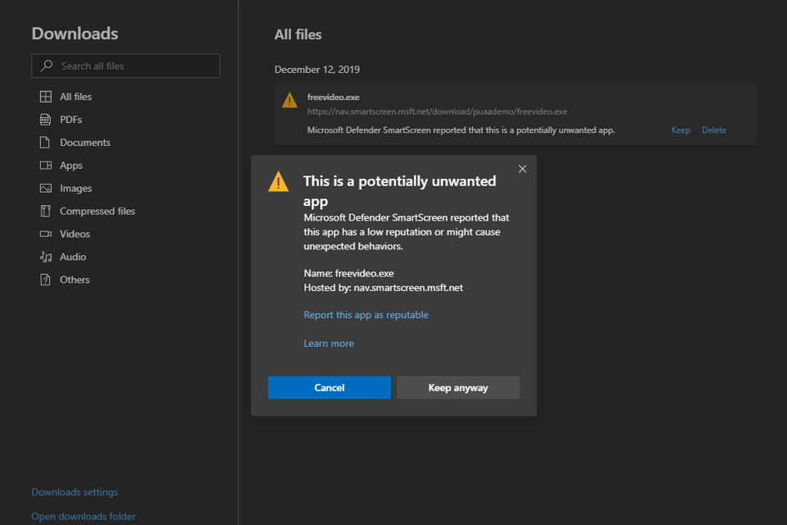Cancel keeping the unwanted app
787x525 pixels.
(330, 387)
